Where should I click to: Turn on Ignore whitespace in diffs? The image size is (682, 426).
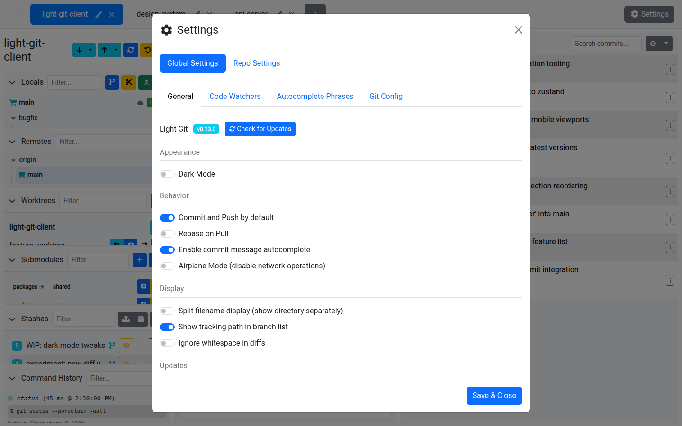coord(167,343)
